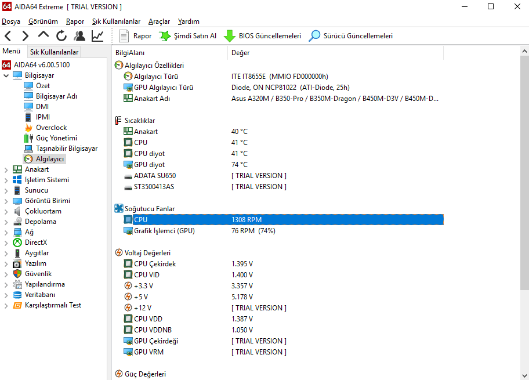The width and height of the screenshot is (529, 380).
Task: Click the Yazılım software icon
Action: click(17, 263)
